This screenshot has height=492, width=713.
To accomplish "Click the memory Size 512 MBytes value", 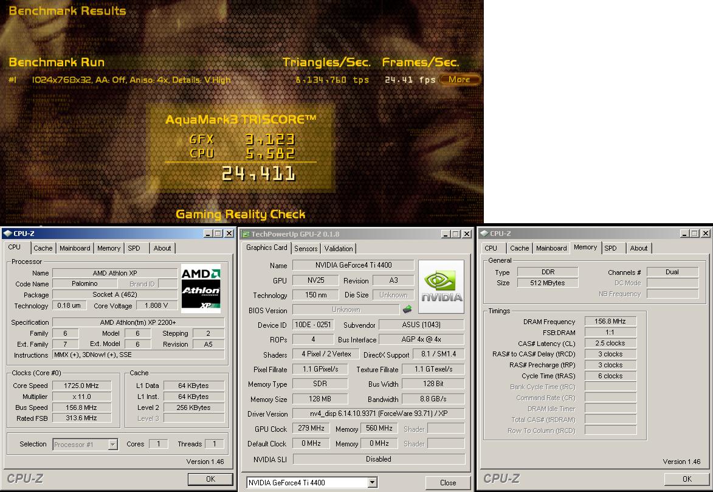I will [548, 283].
